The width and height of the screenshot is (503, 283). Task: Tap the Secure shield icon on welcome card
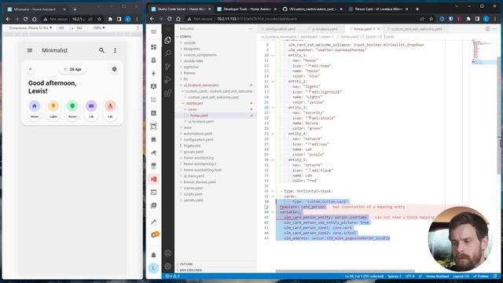[72, 106]
